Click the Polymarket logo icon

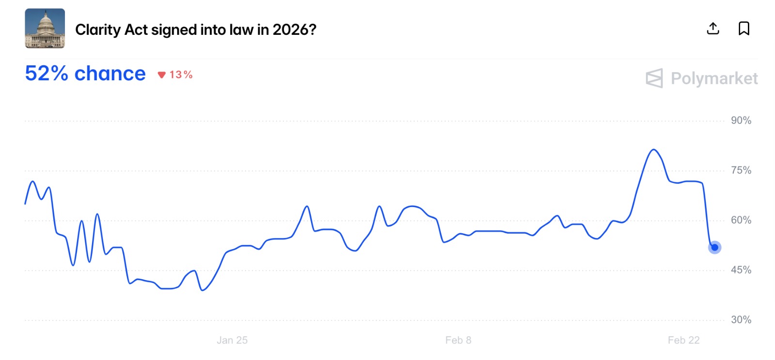tap(654, 78)
